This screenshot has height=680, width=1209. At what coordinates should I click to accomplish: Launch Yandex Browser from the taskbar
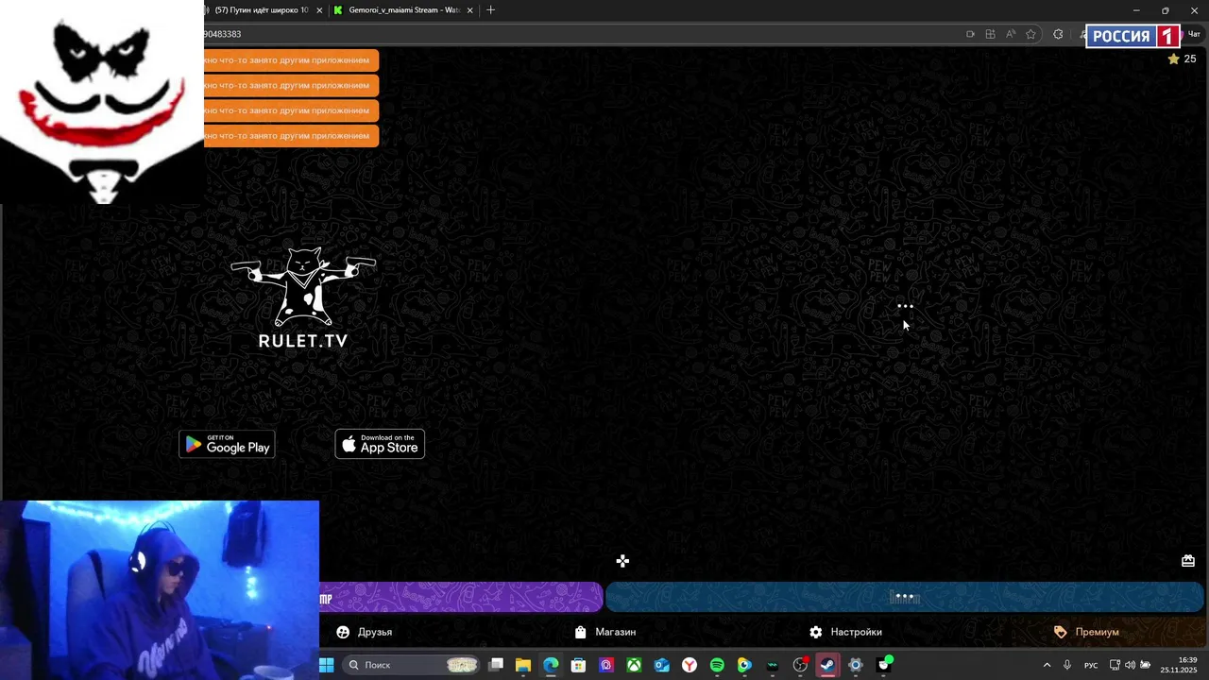(690, 665)
